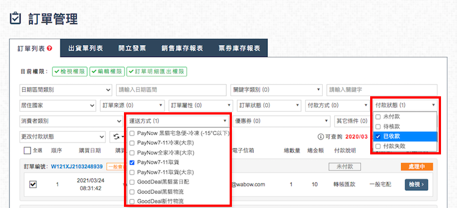Image resolution: width=457 pixels, height=208 pixels.
Task: Check PayNow全家冷凍(大宗) option
Action: point(132,152)
